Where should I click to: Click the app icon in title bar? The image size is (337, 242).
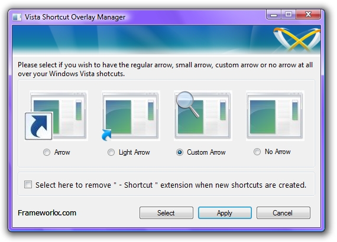click(x=17, y=17)
